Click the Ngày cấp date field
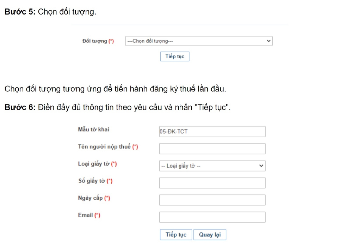This screenshot has width=359, height=247. [212, 200]
